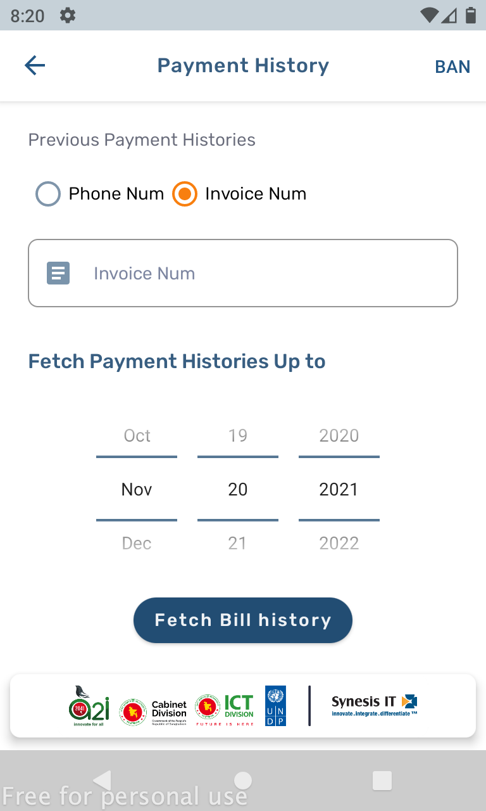Pick Oct in the month picker
The height and width of the screenshot is (811, 486).
137,436
